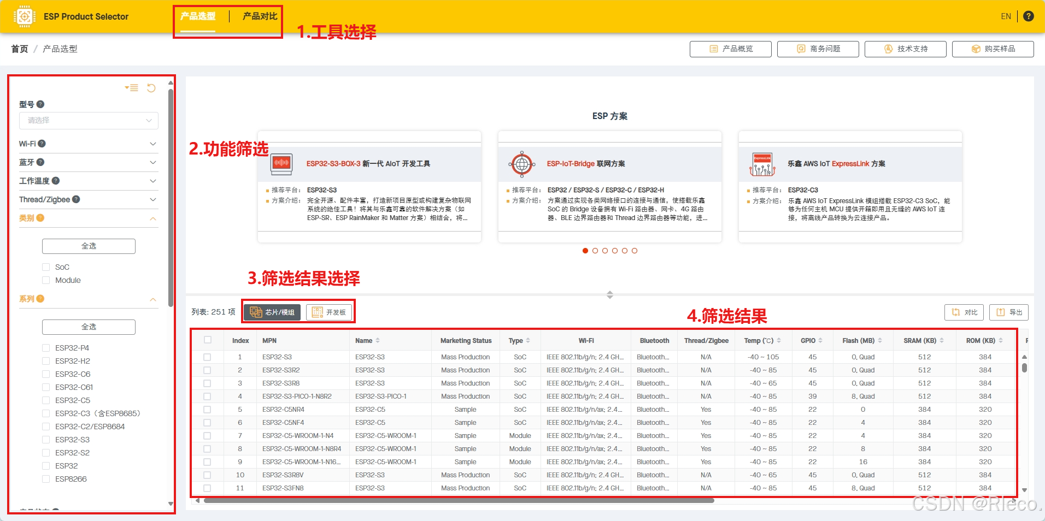Sort table by ROM (KB) column arrows
Screen dimensions: 1045x521
1001,341
